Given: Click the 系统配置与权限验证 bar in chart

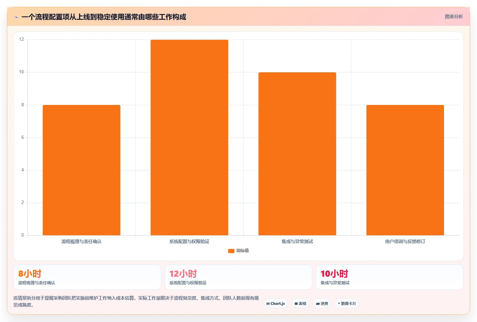Looking at the screenshot, I should 189,138.
